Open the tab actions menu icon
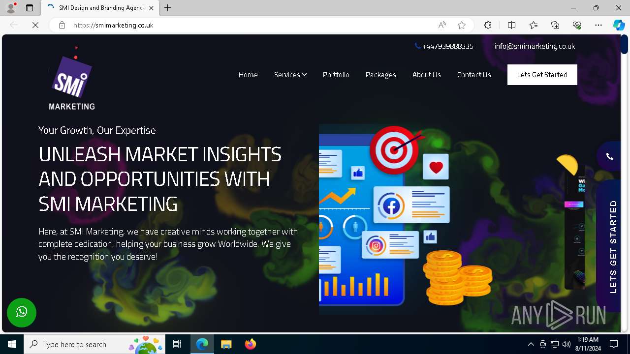This screenshot has height=354, width=630. (x=30, y=8)
